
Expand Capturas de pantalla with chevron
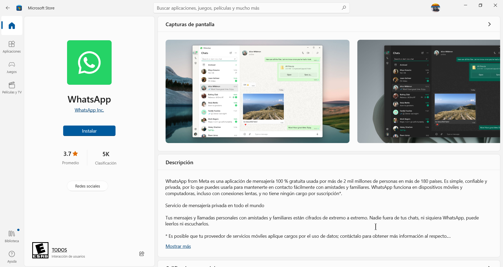click(x=489, y=24)
